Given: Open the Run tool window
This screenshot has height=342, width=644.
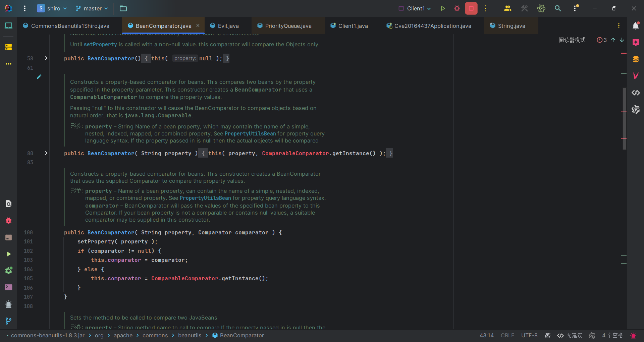Looking at the screenshot, I should [x=8, y=254].
